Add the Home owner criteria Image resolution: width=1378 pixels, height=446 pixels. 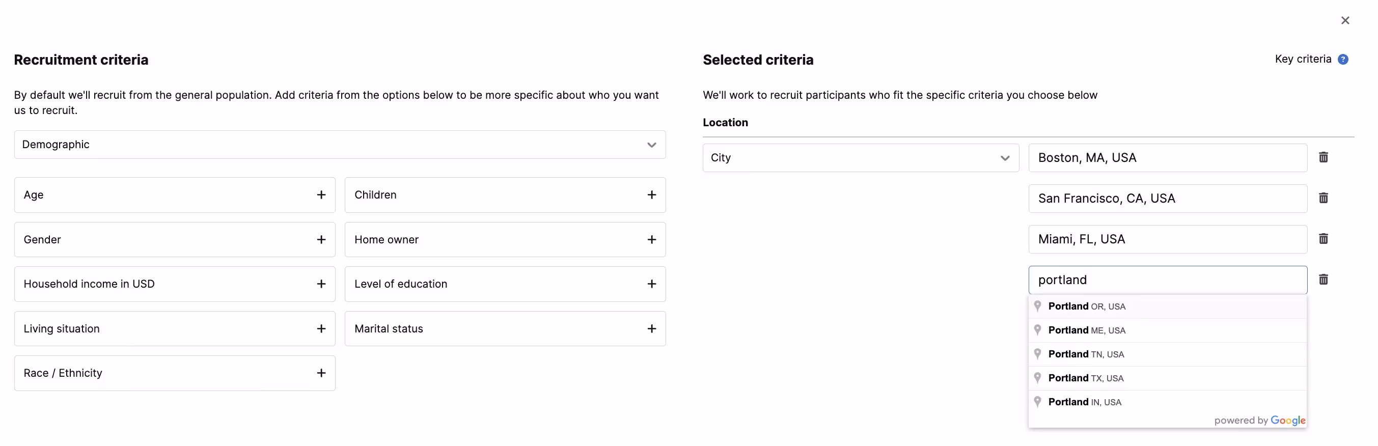coord(651,240)
